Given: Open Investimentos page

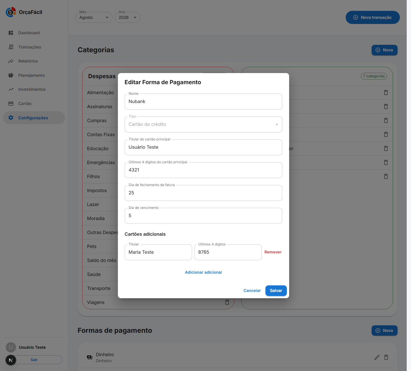Looking at the screenshot, I should [x=34, y=89].
